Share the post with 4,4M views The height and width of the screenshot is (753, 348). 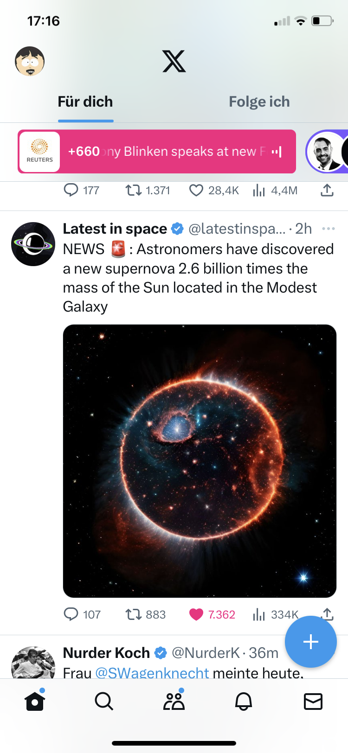coord(327,190)
